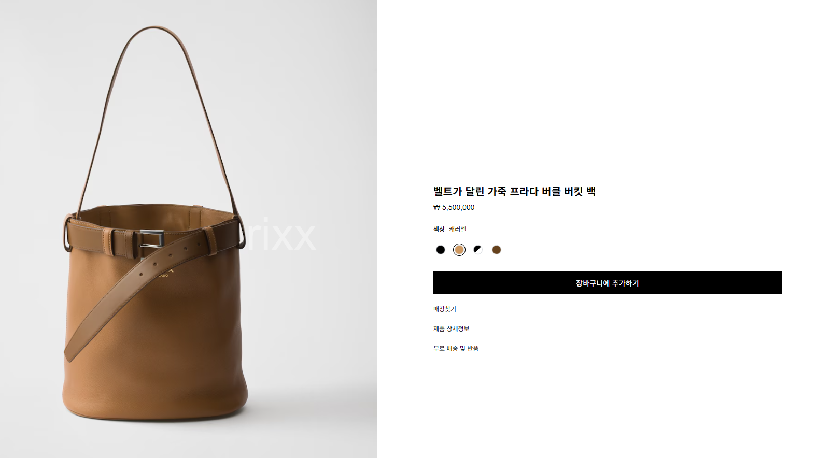Click the ₩ 5,500,000 price text

(x=454, y=207)
